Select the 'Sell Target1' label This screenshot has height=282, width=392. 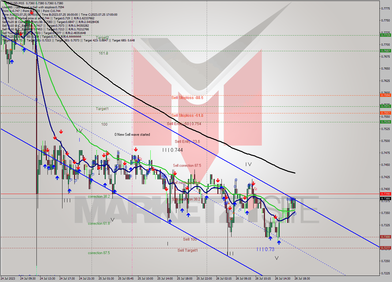click(188, 250)
